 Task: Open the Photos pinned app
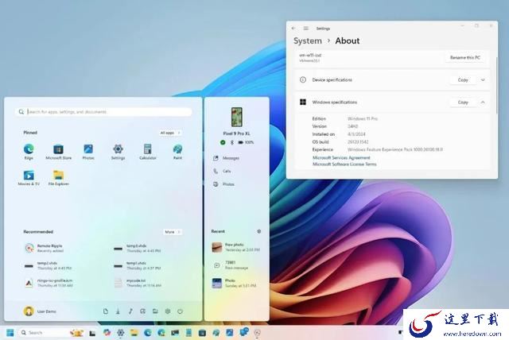88,152
